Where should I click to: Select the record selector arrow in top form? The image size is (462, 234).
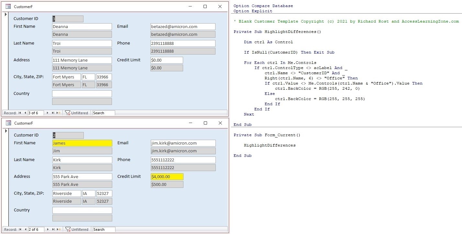(x=5, y=15)
